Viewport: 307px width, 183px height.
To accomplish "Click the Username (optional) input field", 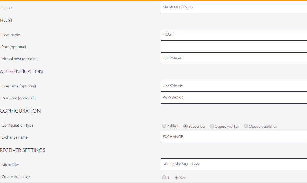I will click(x=234, y=86).
